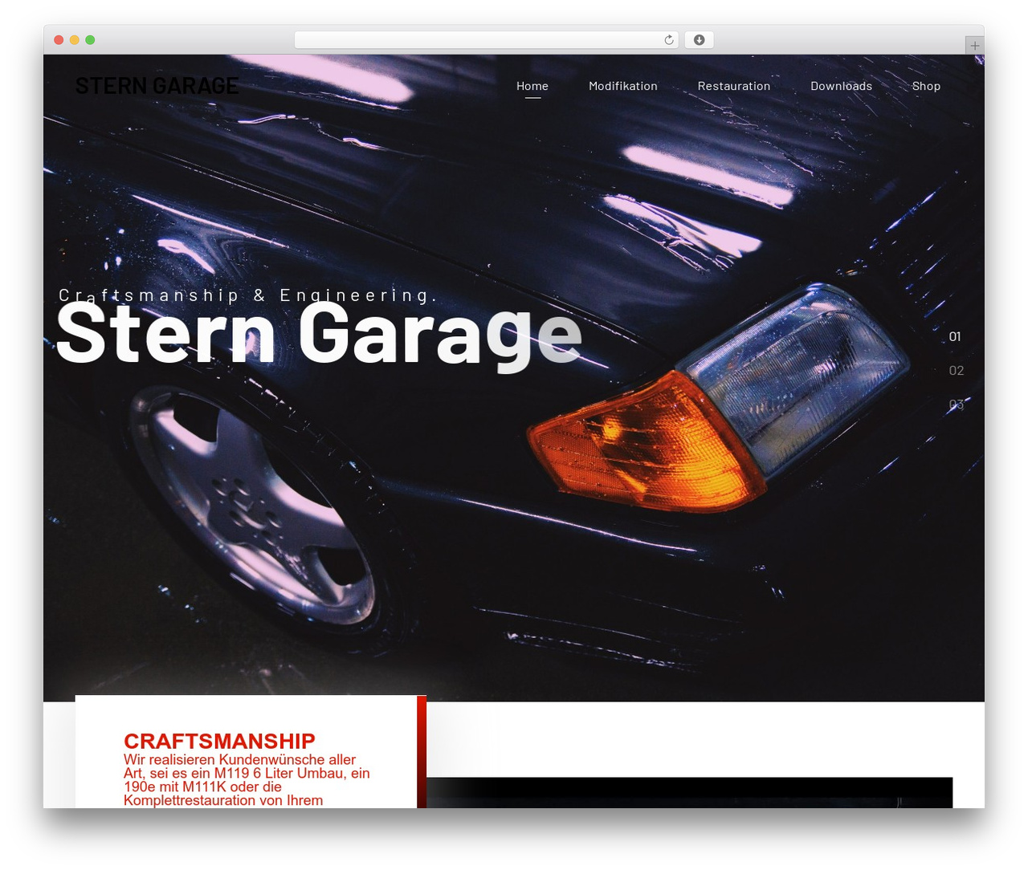
Task: Click the paragraph starting 'Wir realisieren Kundenwünsche'
Action: [x=247, y=780]
